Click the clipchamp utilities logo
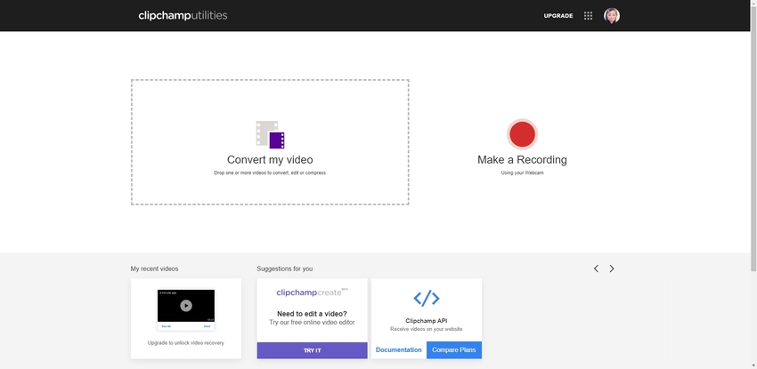This screenshot has height=369, width=757. [x=183, y=15]
